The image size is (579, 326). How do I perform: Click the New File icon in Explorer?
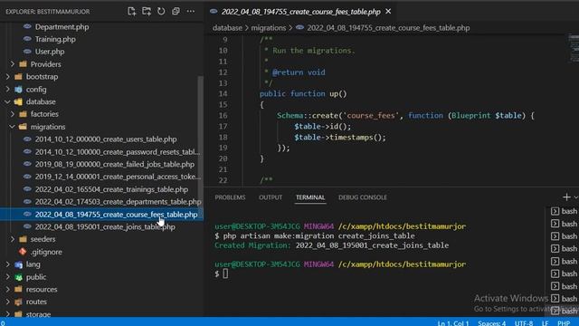[131, 11]
